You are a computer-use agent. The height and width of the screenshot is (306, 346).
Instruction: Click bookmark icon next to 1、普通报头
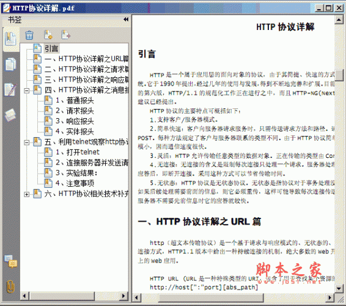(x=48, y=100)
